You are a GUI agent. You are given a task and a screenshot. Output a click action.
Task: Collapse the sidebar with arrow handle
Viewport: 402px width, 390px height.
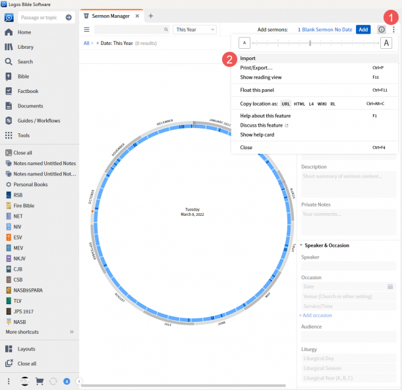tap(78, 381)
